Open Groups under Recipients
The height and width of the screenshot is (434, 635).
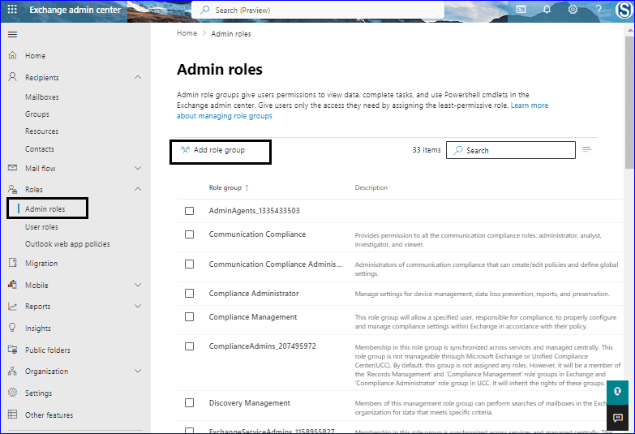pos(36,114)
